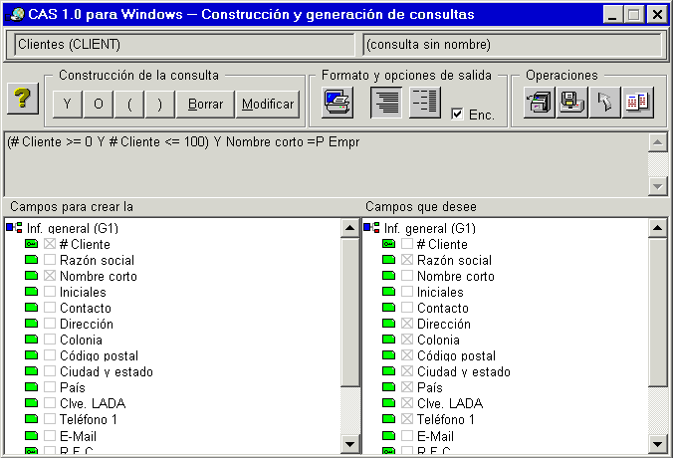
Task: Click the Y logical operator button
Action: 68,104
